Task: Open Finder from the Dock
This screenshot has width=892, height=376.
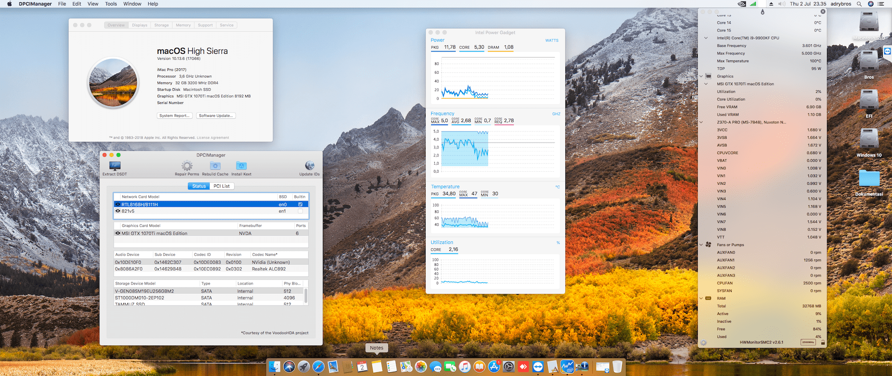Action: (x=275, y=367)
